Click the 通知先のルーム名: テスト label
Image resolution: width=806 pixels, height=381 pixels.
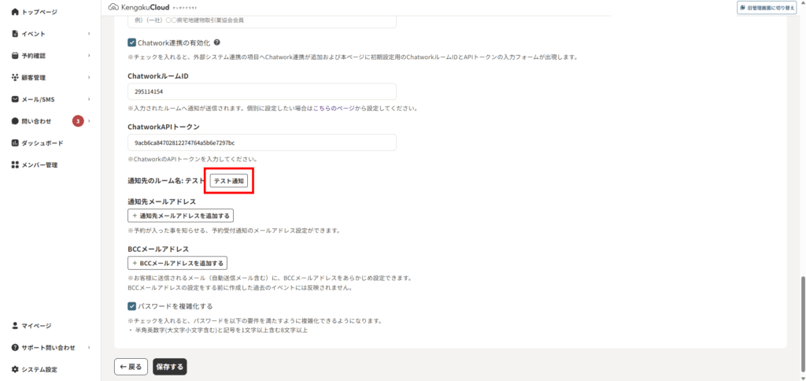(x=166, y=181)
